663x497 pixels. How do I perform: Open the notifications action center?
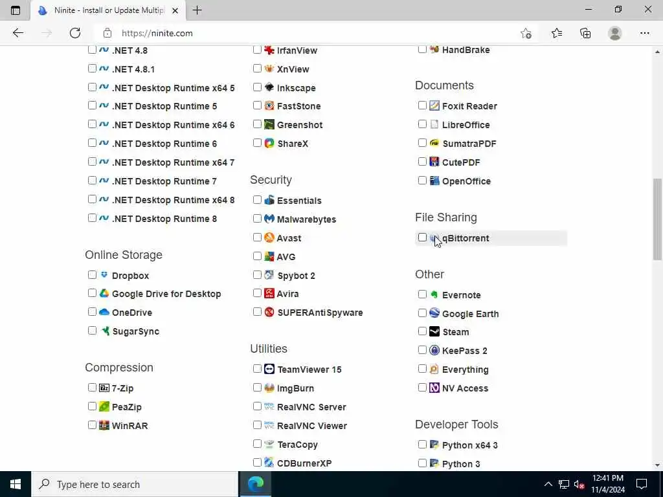point(642,484)
